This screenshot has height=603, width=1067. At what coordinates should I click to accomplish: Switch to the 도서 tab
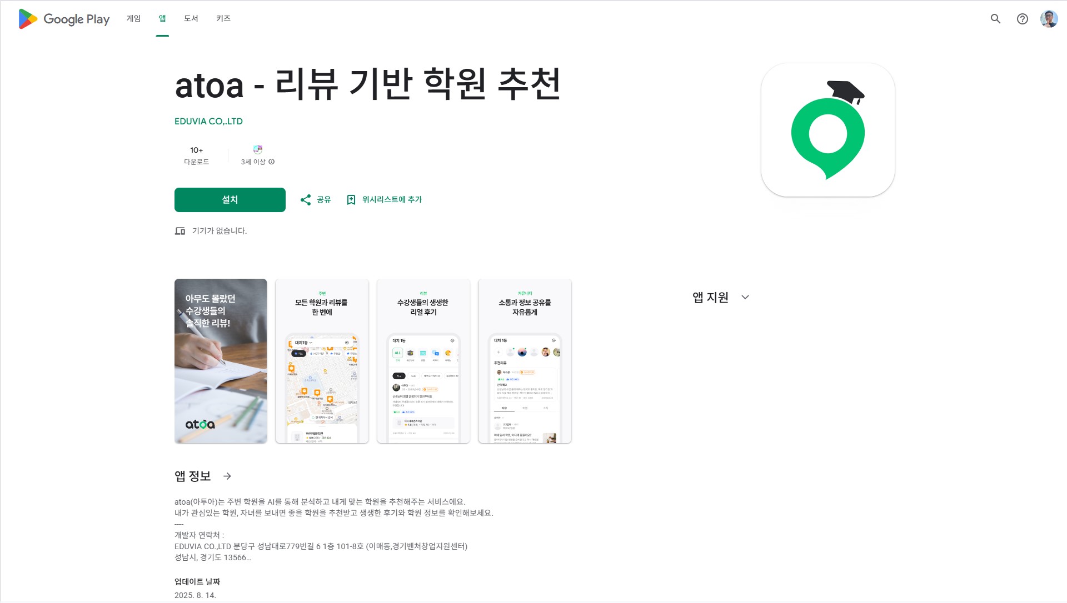191,19
